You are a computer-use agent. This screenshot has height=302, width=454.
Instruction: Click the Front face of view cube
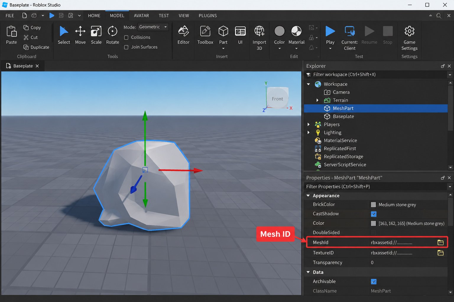(277, 99)
